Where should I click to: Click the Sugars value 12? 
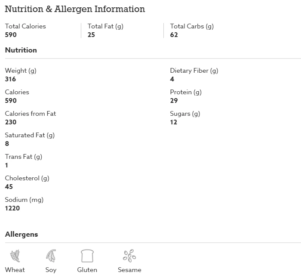coord(174,122)
